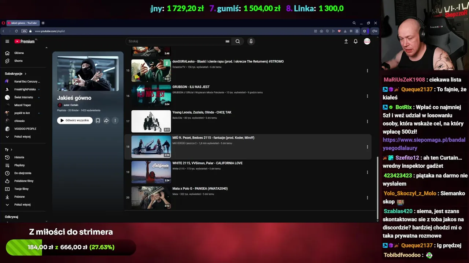
Task: Open the on-screen keyboard icon in search
Action: [227, 41]
